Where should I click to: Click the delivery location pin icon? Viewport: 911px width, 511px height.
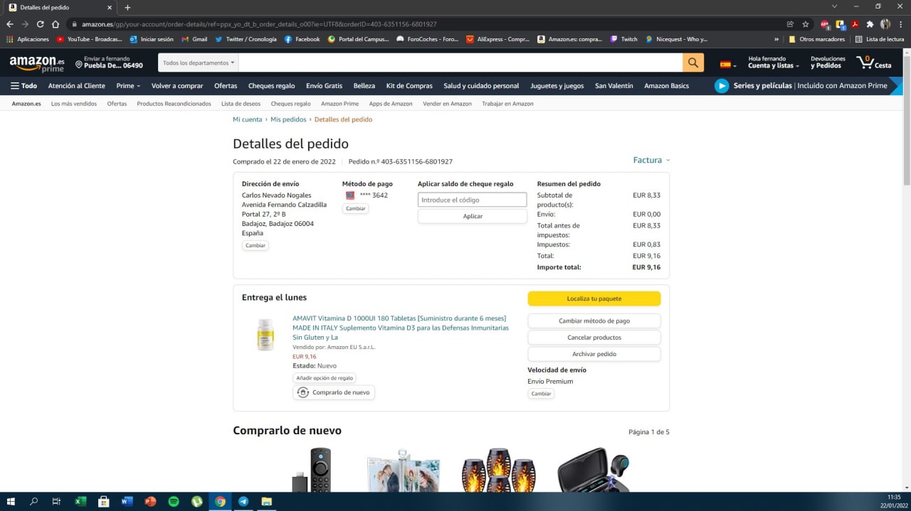[80, 65]
